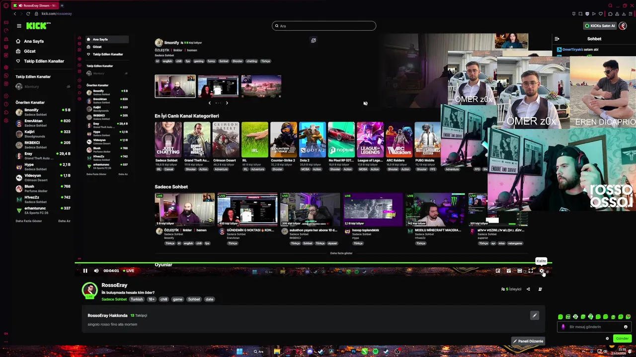Viewport: 636px width, 357px height.
Task: Click 13 Takipçi follower count
Action: pos(139,315)
